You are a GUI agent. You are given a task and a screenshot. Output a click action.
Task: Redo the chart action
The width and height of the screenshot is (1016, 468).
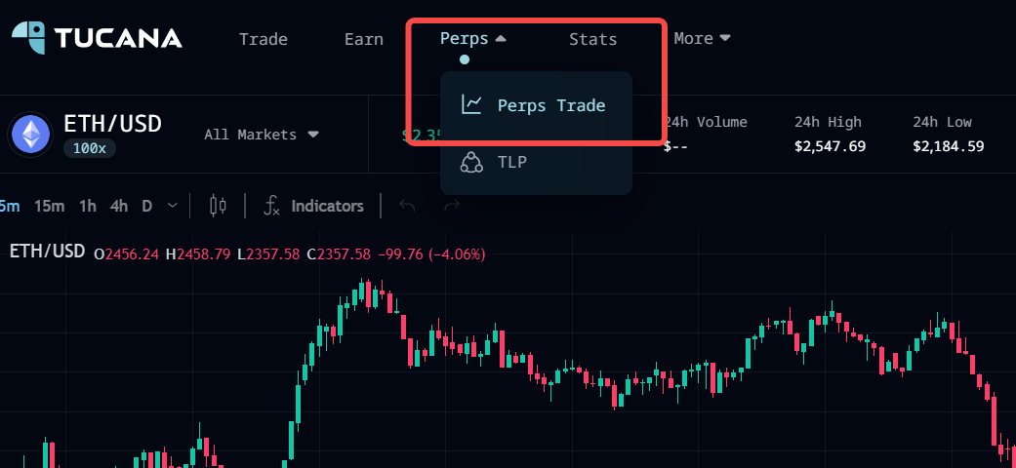coord(451,206)
